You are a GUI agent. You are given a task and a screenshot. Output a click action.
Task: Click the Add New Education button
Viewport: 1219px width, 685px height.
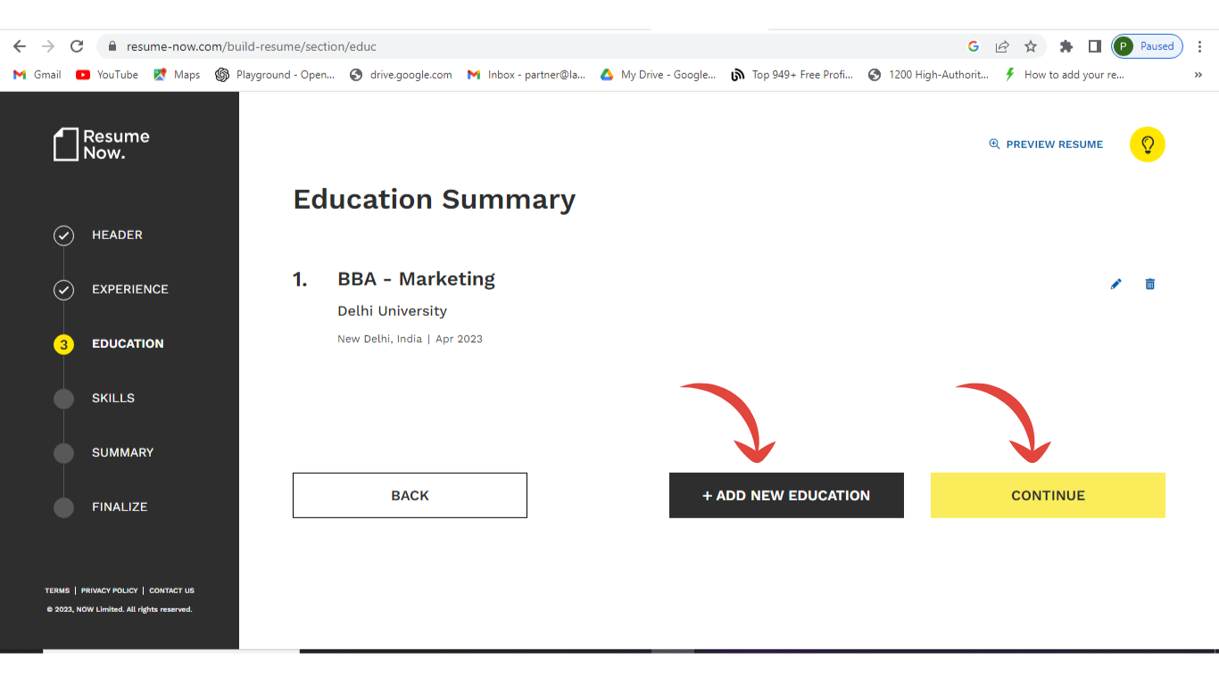click(x=786, y=495)
